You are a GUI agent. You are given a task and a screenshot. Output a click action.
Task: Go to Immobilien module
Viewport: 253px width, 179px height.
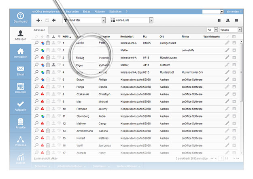point(20,53)
